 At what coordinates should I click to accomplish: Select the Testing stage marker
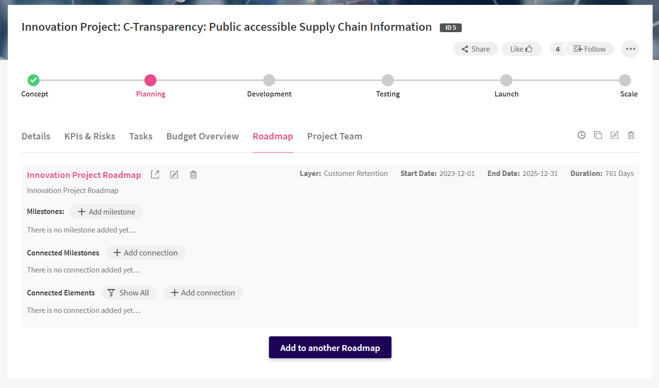(388, 80)
